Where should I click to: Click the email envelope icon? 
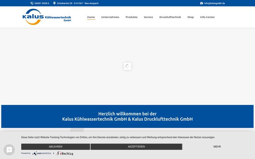[x=202, y=3]
